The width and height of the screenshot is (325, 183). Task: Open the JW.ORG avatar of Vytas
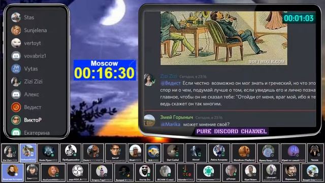[x=16, y=69]
